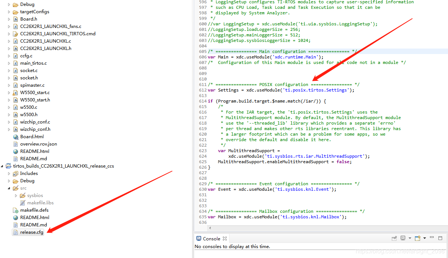Click the Board.h header file icon

15,19
